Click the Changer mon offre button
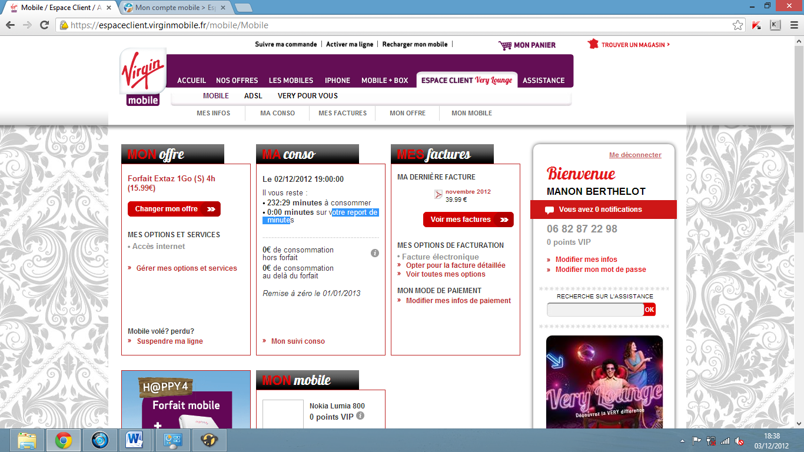804x452 pixels. 174,209
